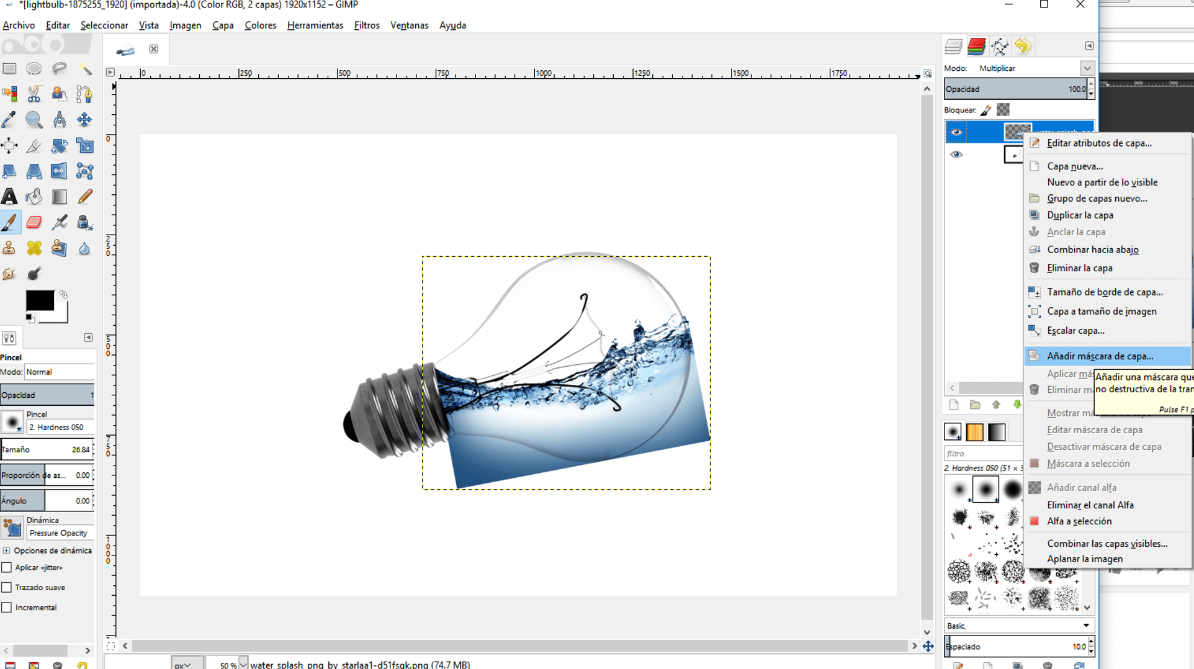Open the Paths dock tab
Image resolution: width=1194 pixels, height=669 pixels.
click(1000, 46)
